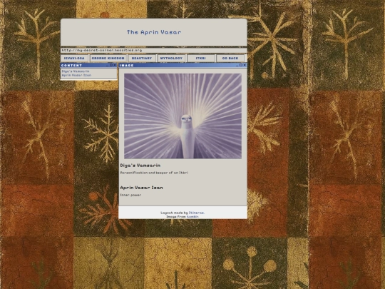Maximize the Image panel
The image size is (385, 289).
pyautogui.click(x=241, y=65)
